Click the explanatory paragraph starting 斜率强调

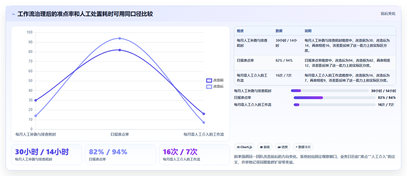[x=315, y=160]
